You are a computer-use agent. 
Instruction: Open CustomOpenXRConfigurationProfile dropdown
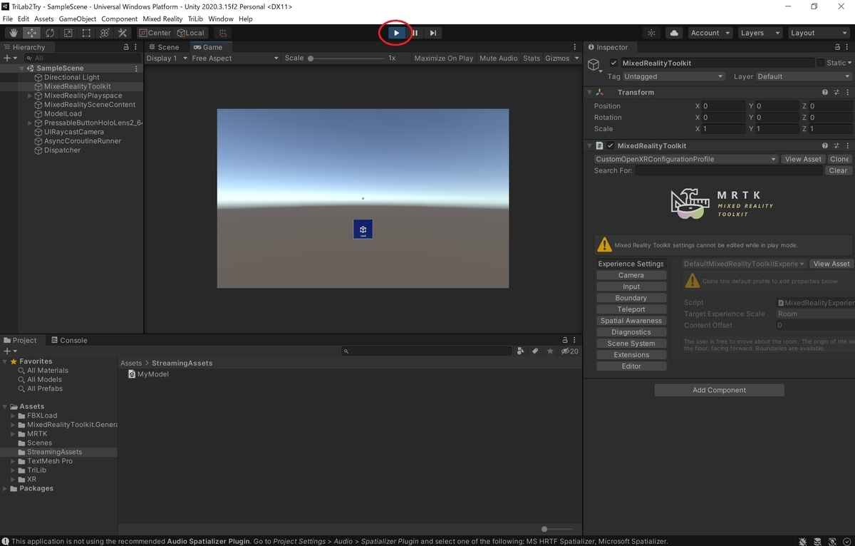tap(685, 159)
